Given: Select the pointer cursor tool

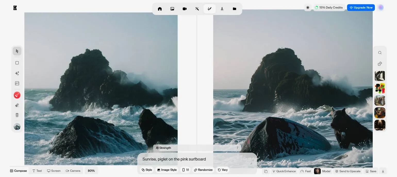Looking at the screenshot, I should (17, 51).
